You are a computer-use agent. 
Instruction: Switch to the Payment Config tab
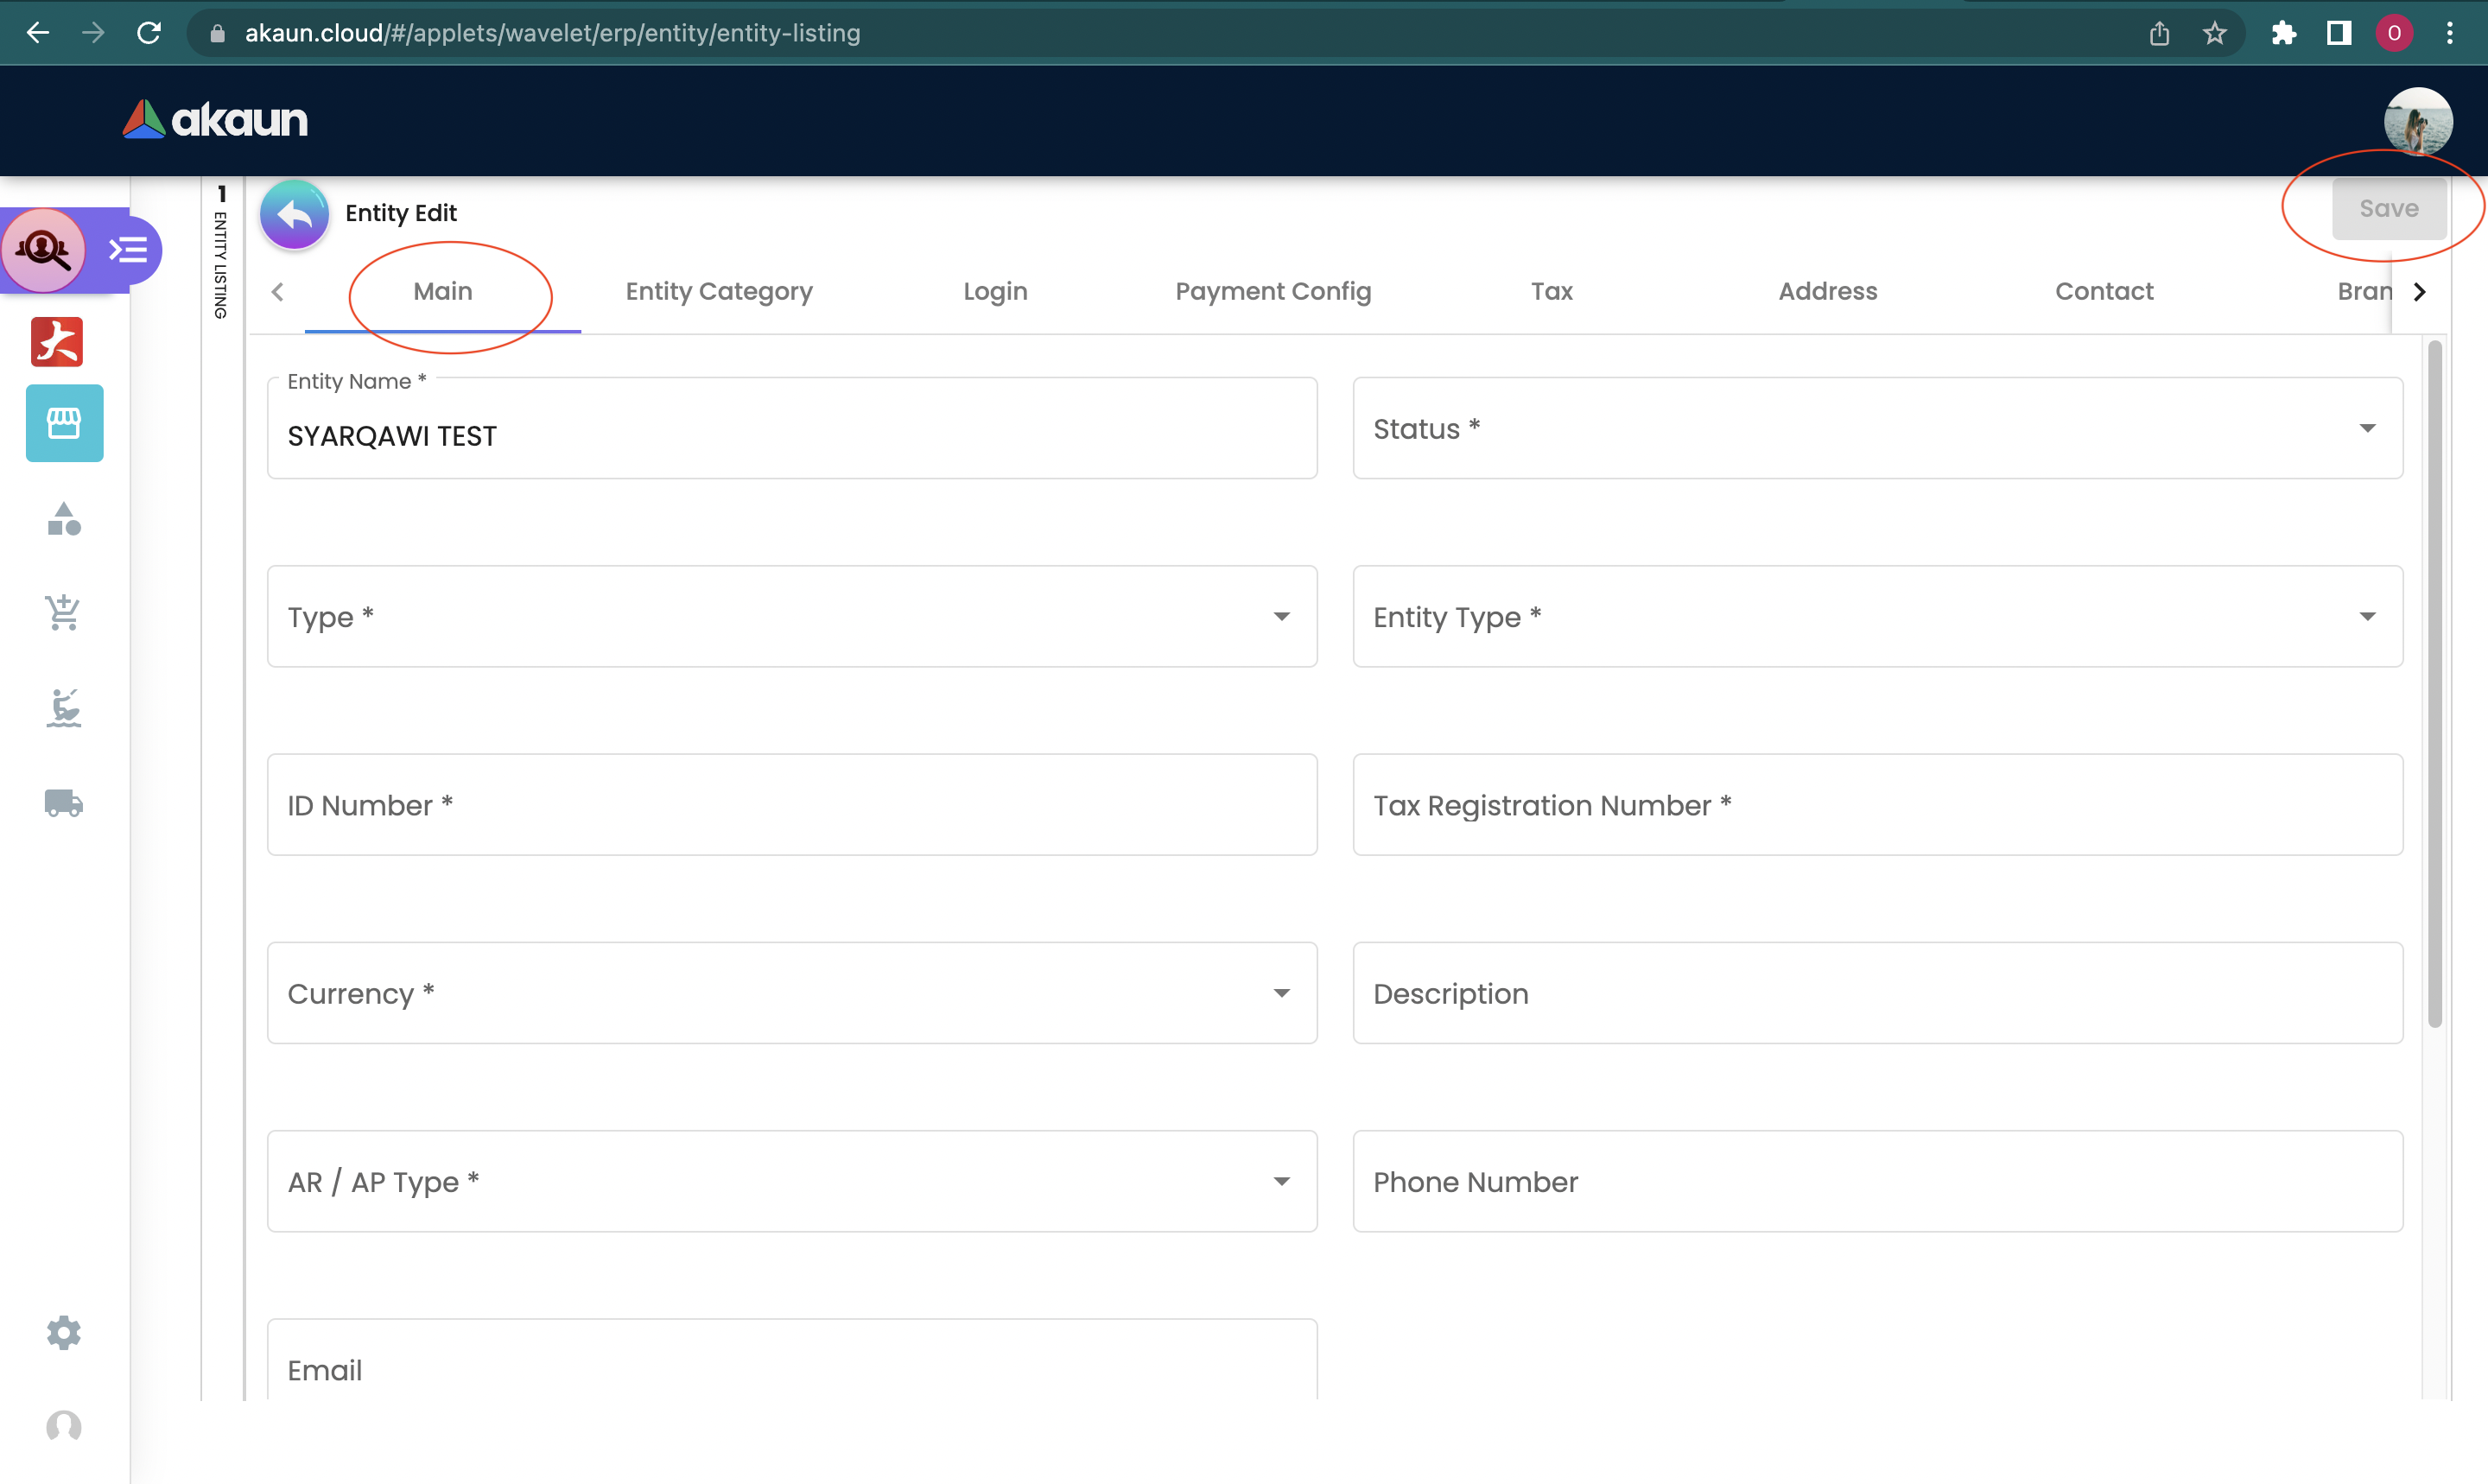click(x=1272, y=291)
